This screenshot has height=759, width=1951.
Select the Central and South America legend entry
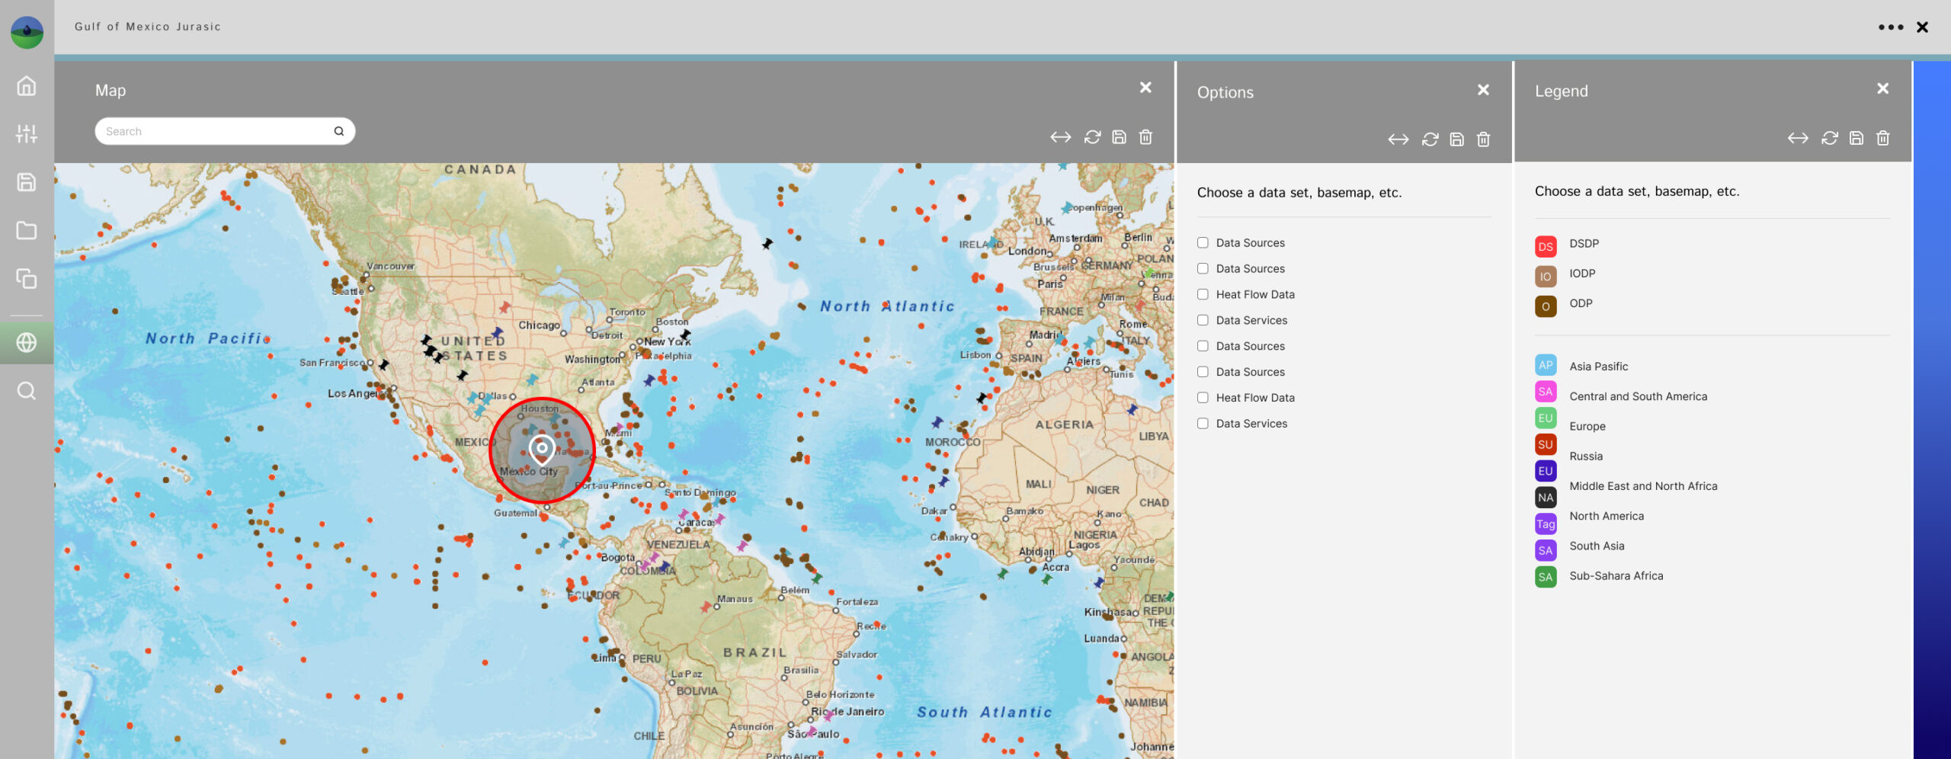1638,396
